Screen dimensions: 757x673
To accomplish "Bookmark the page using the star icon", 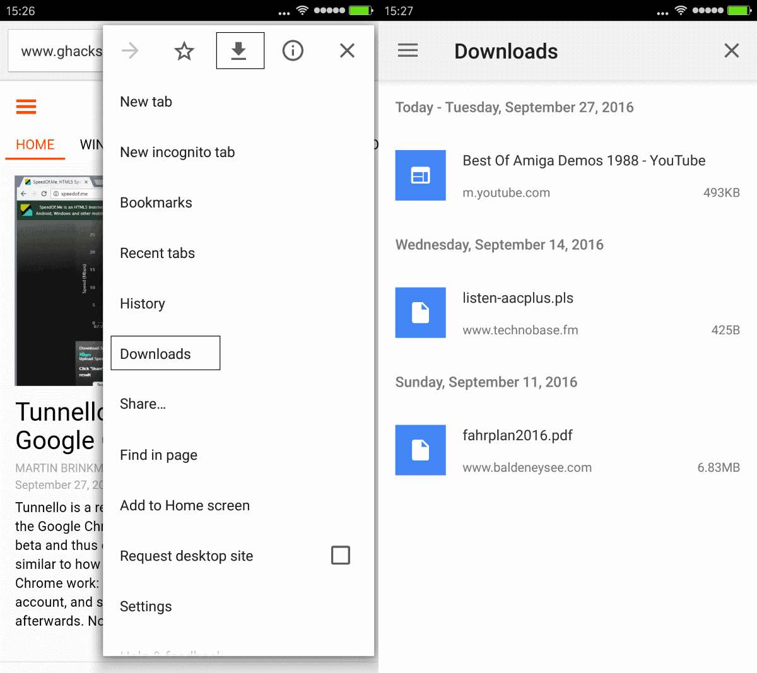I will click(x=184, y=50).
